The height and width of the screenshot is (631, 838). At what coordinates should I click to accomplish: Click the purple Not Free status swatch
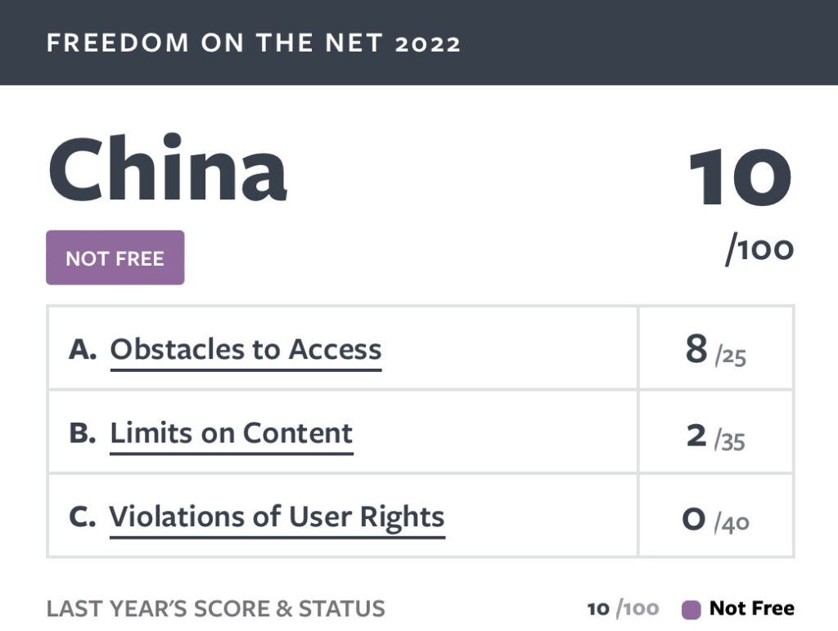691,609
